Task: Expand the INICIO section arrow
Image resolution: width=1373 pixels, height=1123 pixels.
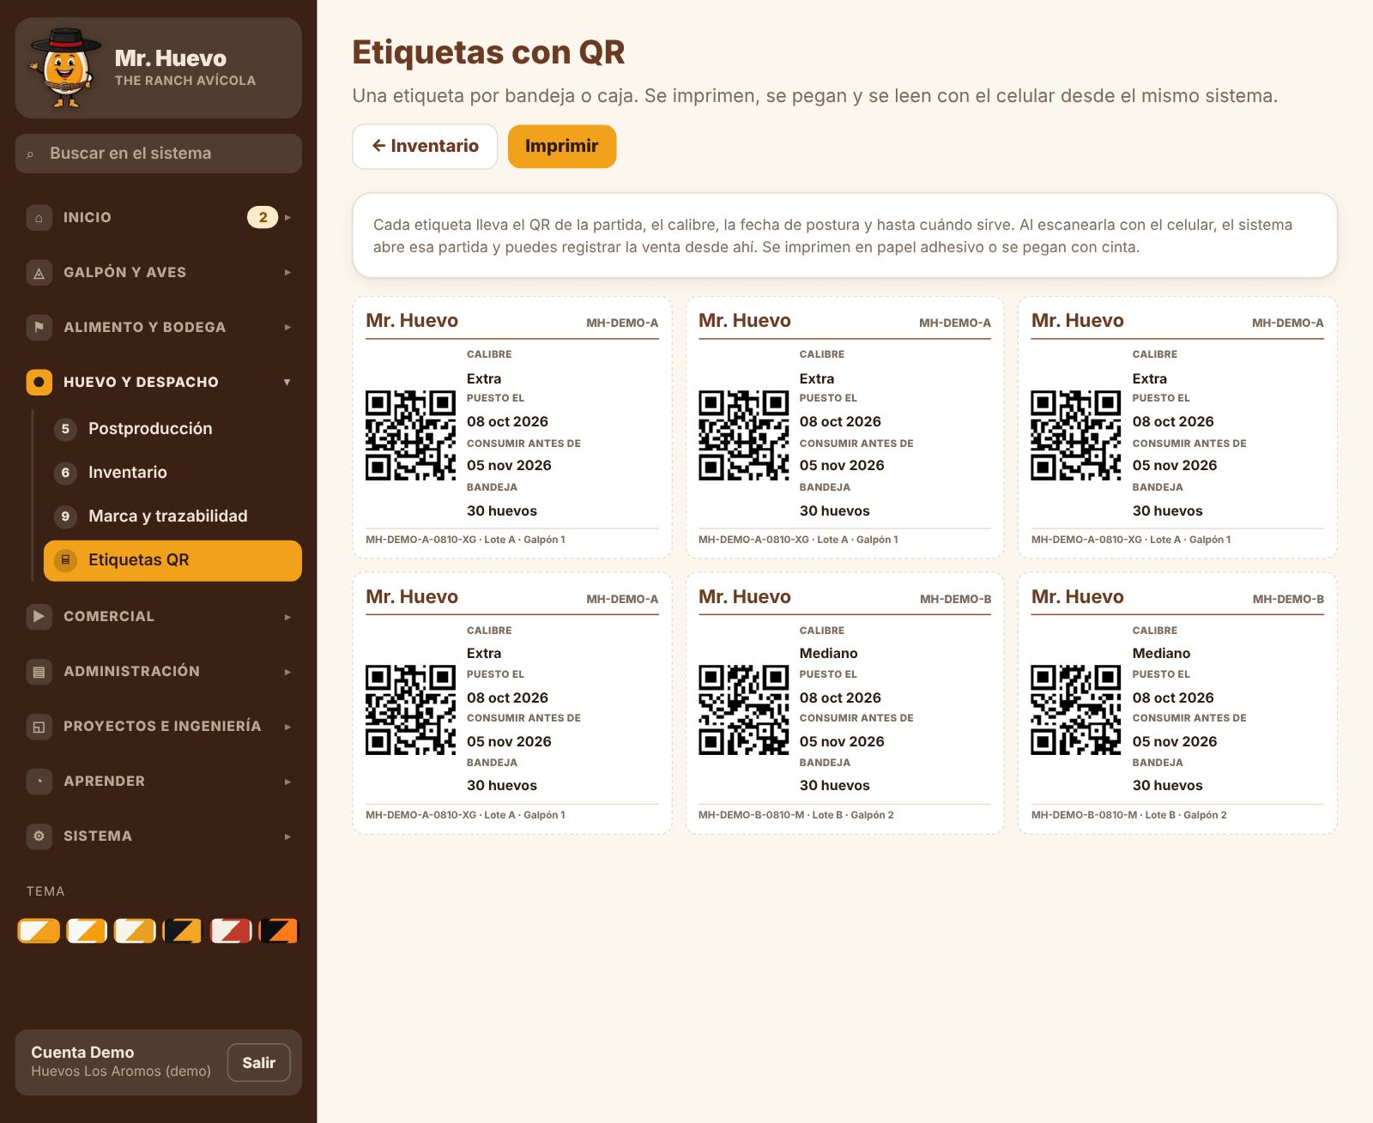Action: [287, 218]
